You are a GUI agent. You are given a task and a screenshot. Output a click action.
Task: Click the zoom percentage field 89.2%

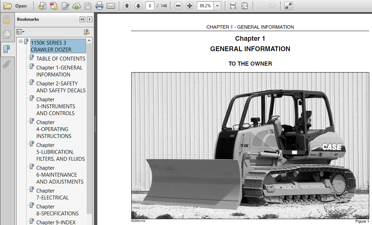205,6
